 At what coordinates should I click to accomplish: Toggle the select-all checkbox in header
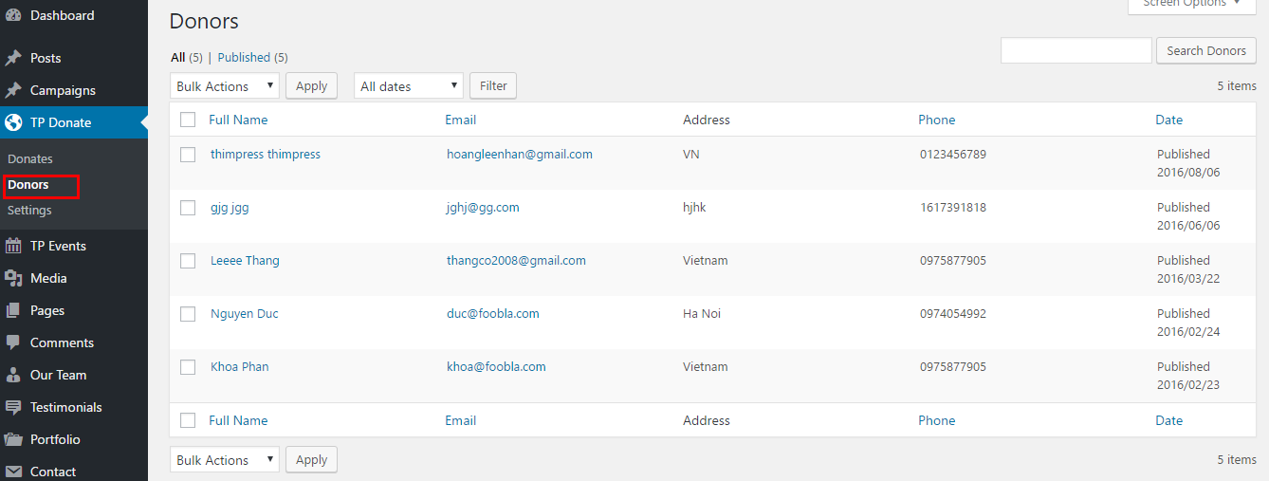(188, 120)
